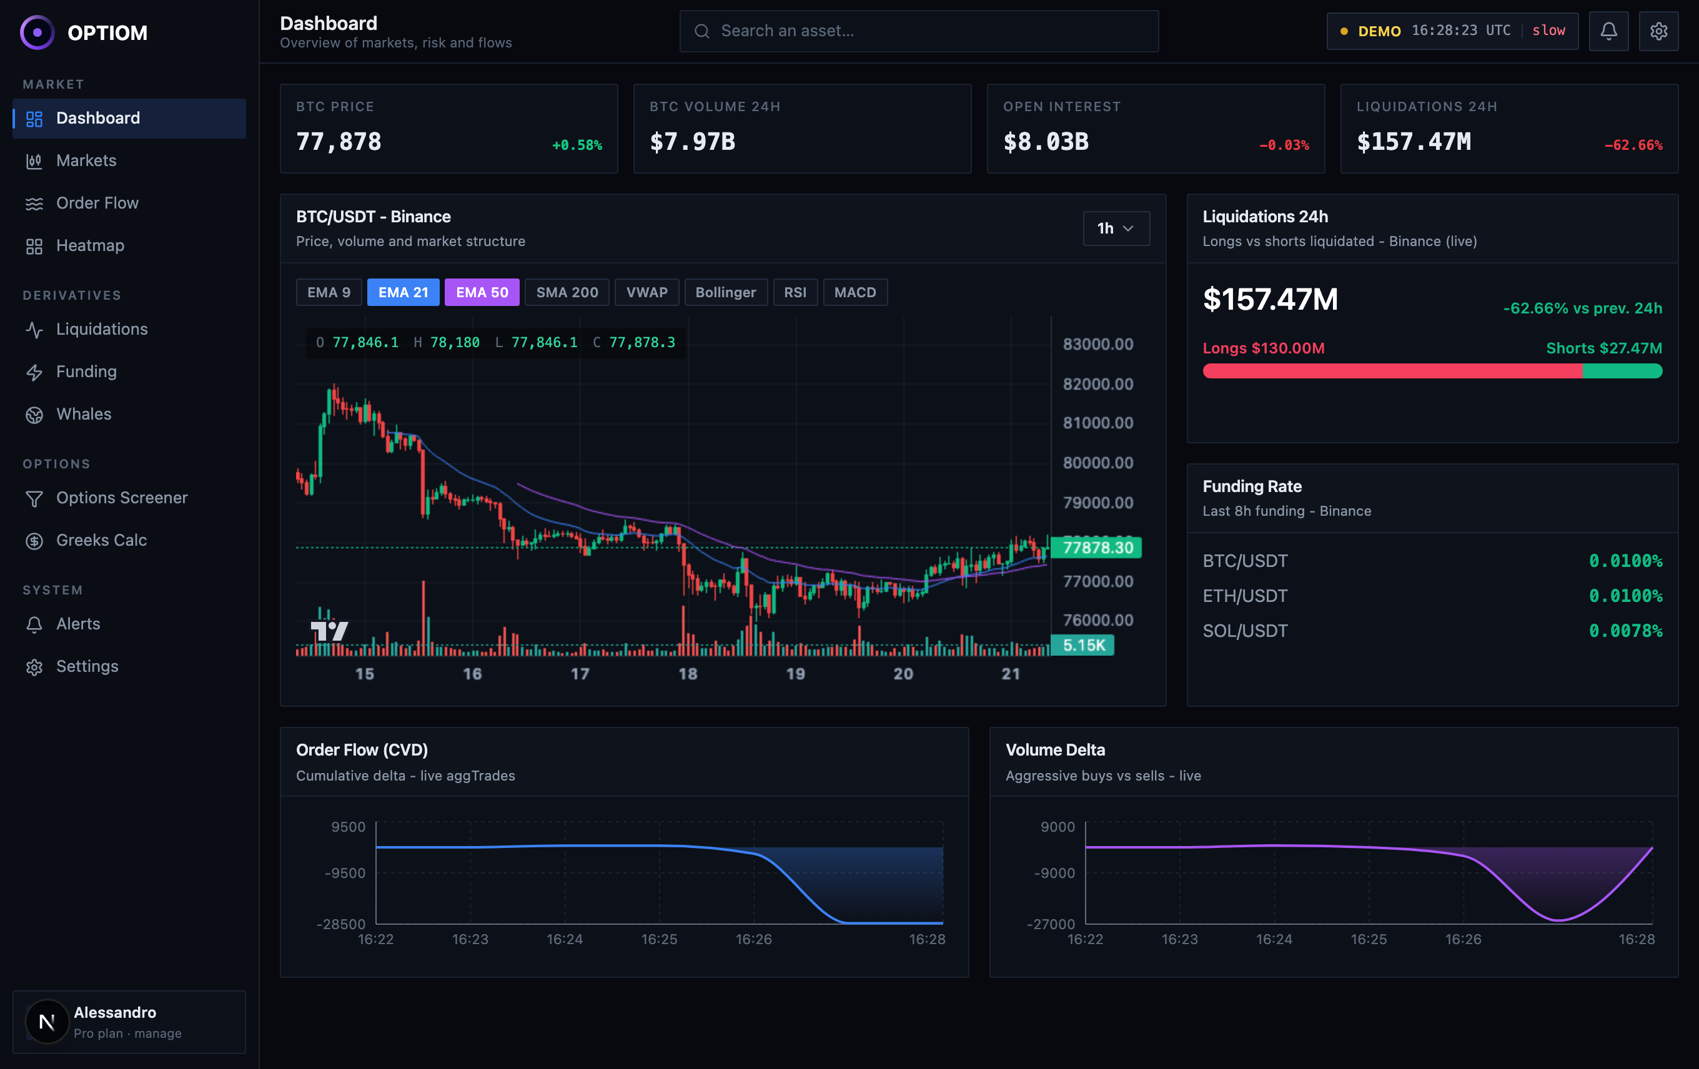This screenshot has width=1699, height=1069.
Task: Click the SOL/USDT funding rate row
Action: coord(1432,631)
